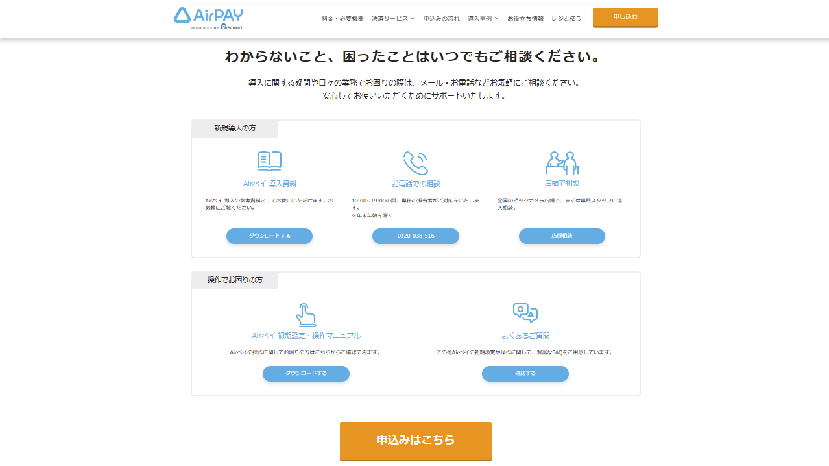The width and height of the screenshot is (829, 466).
Task: Download the 初期設定・操作マニュアル with ダウンロードする
Action: [306, 373]
